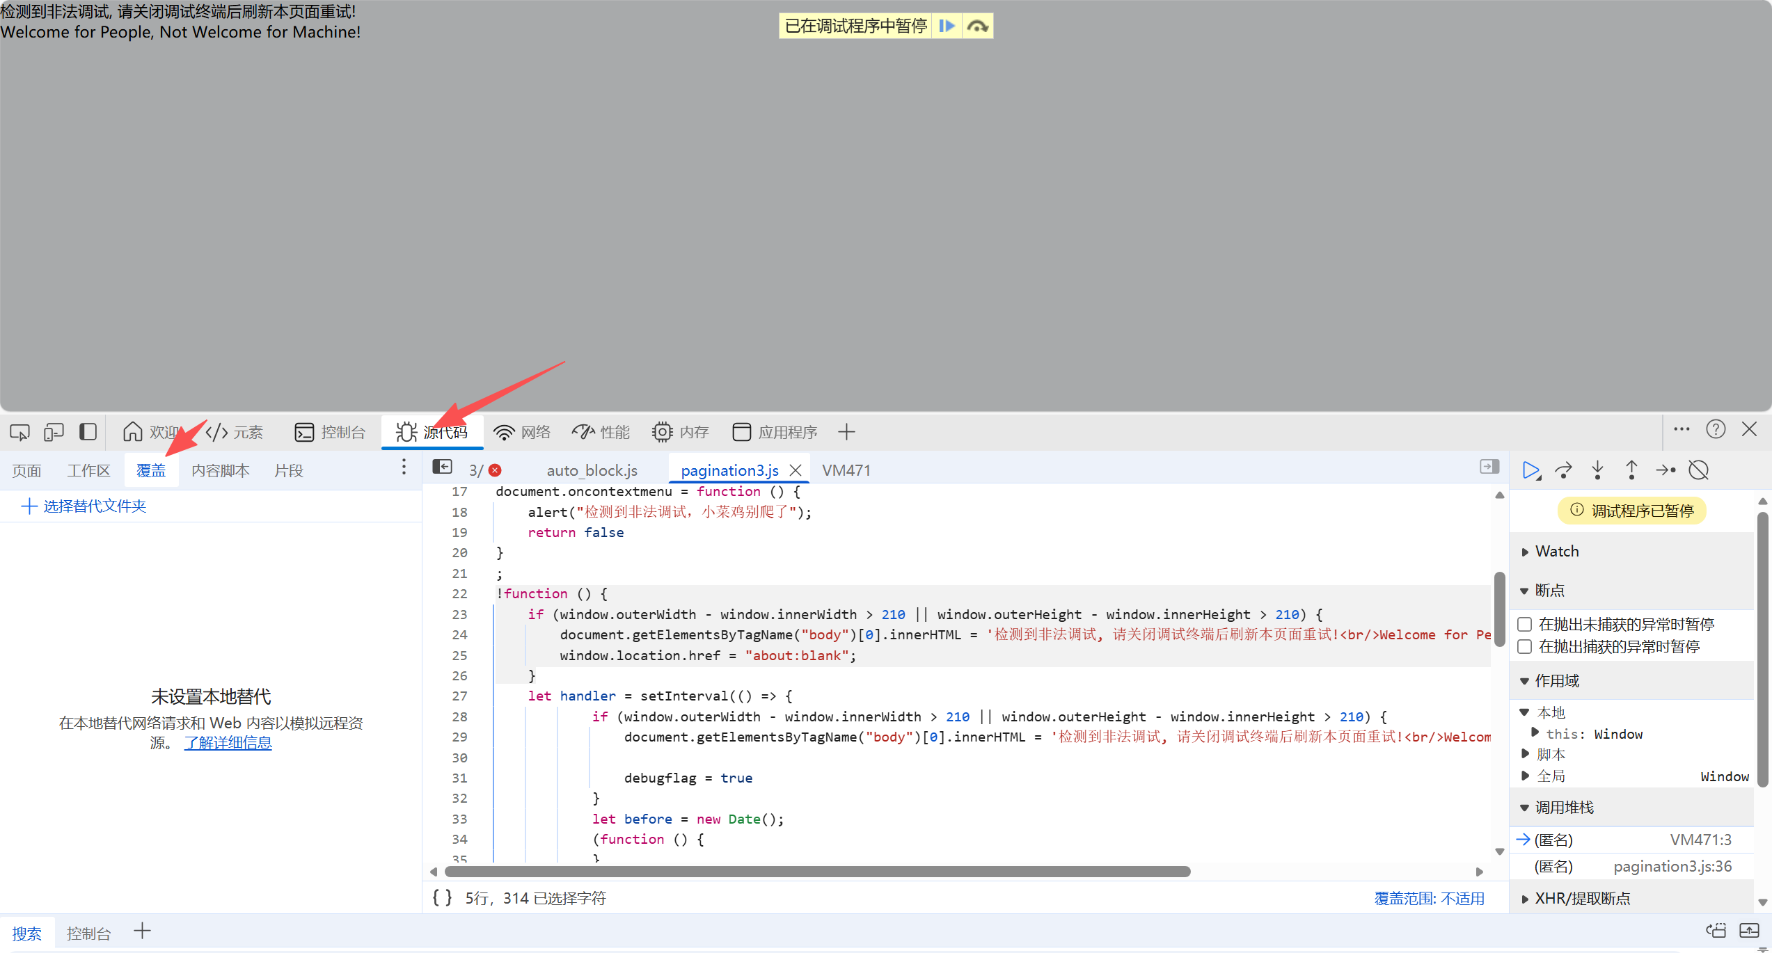The height and width of the screenshot is (953, 1772).
Task: Click the inspect element picker icon
Action: tap(19, 432)
